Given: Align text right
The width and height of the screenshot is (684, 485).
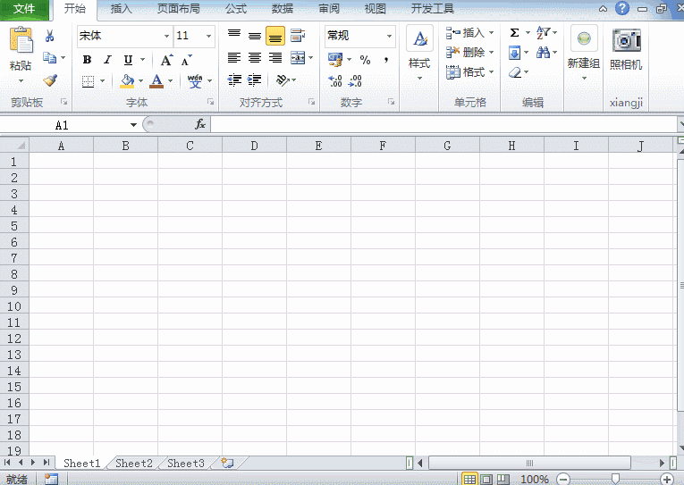Looking at the screenshot, I should (x=275, y=57).
